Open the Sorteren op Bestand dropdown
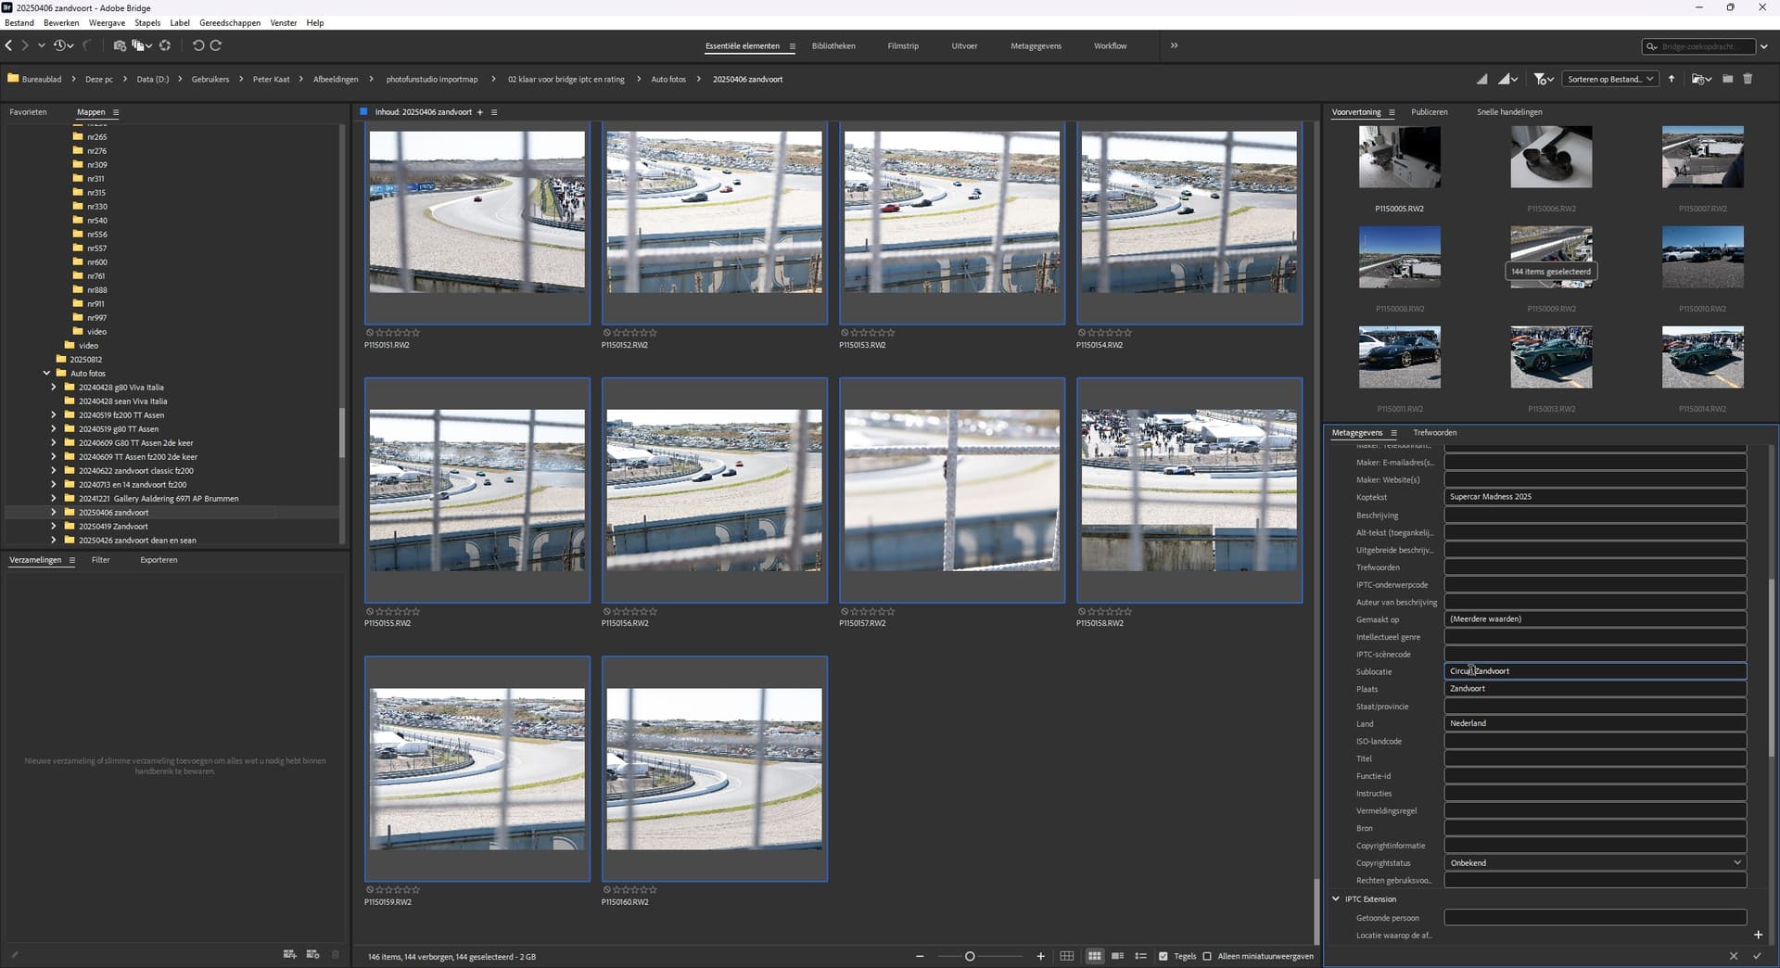The width and height of the screenshot is (1780, 968). (1609, 79)
